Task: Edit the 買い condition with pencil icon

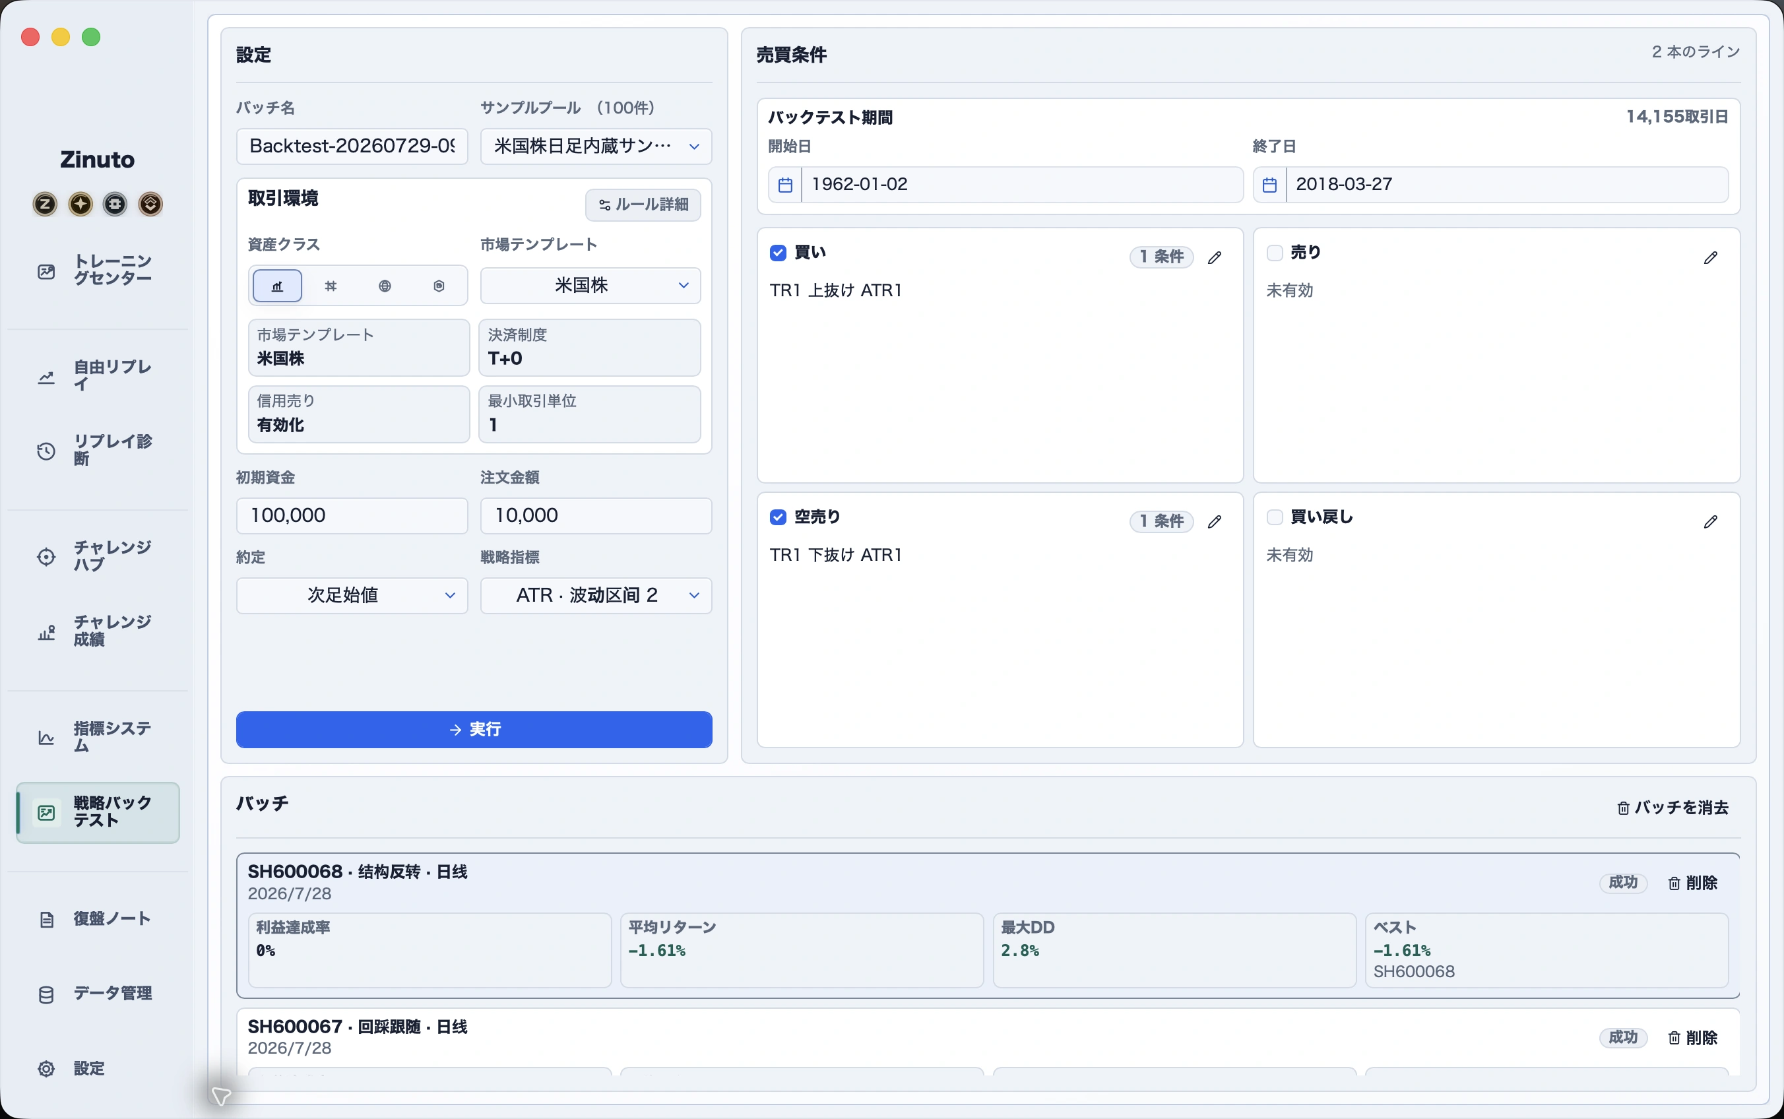Action: click(x=1214, y=257)
